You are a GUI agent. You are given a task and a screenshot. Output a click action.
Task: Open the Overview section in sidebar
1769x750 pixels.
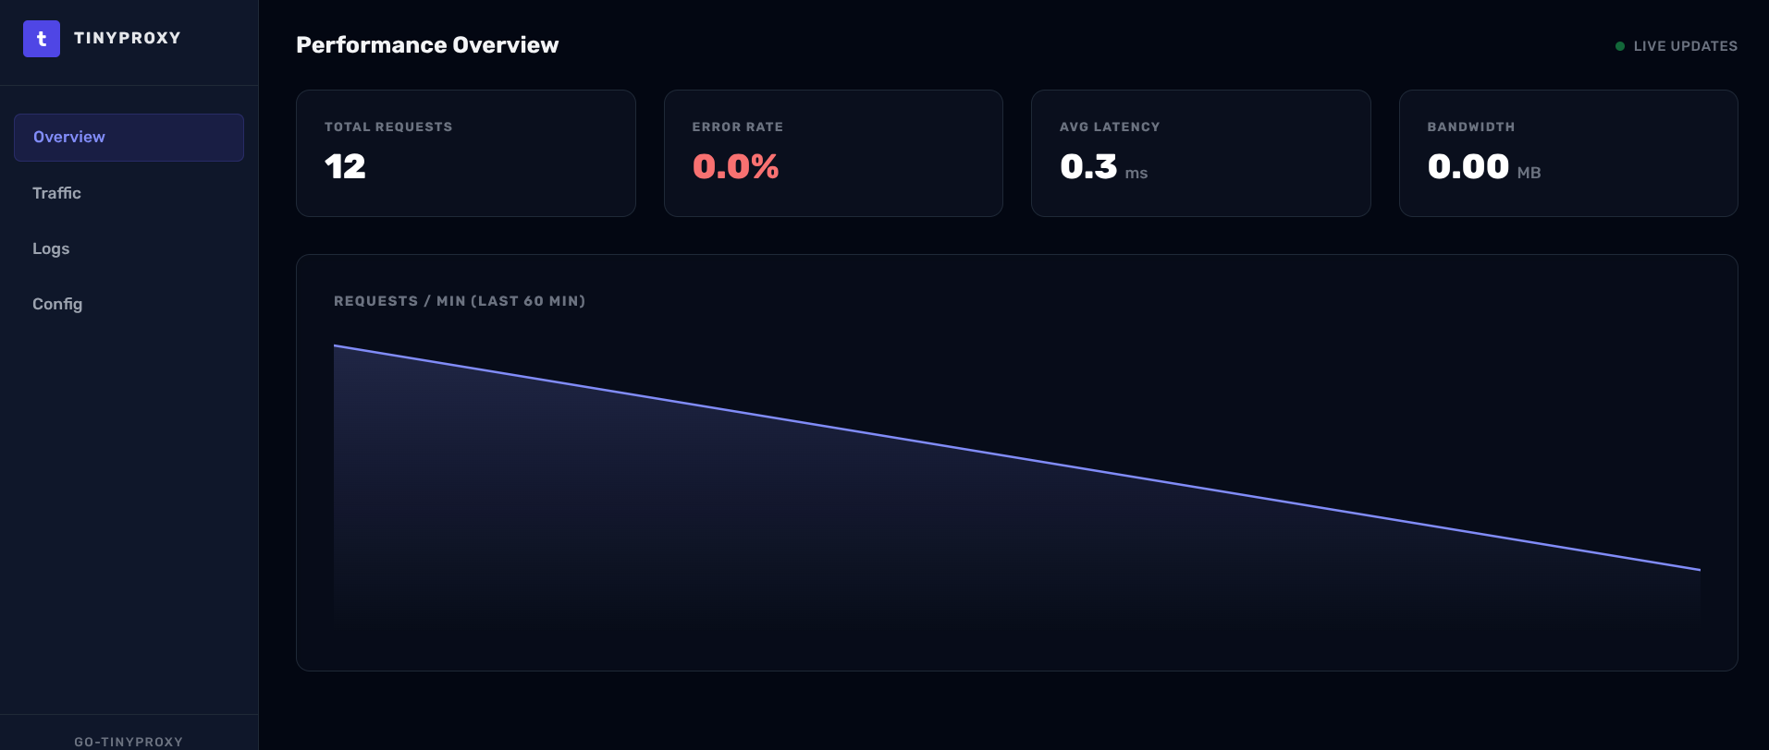(129, 138)
